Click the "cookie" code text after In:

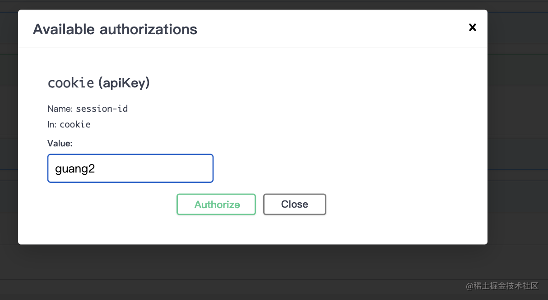(x=75, y=124)
